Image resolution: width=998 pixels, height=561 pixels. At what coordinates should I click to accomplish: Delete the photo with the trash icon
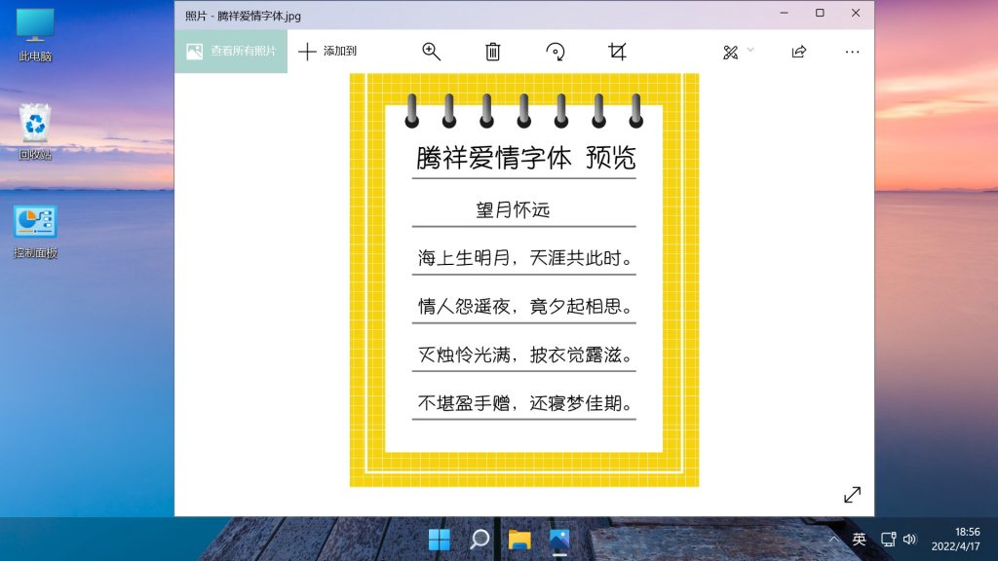(x=493, y=52)
